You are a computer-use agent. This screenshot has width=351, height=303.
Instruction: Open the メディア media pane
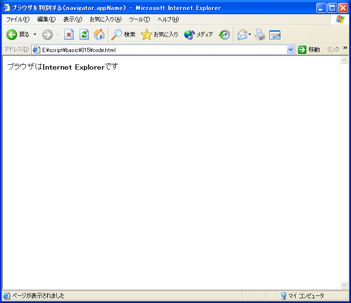coord(198,35)
